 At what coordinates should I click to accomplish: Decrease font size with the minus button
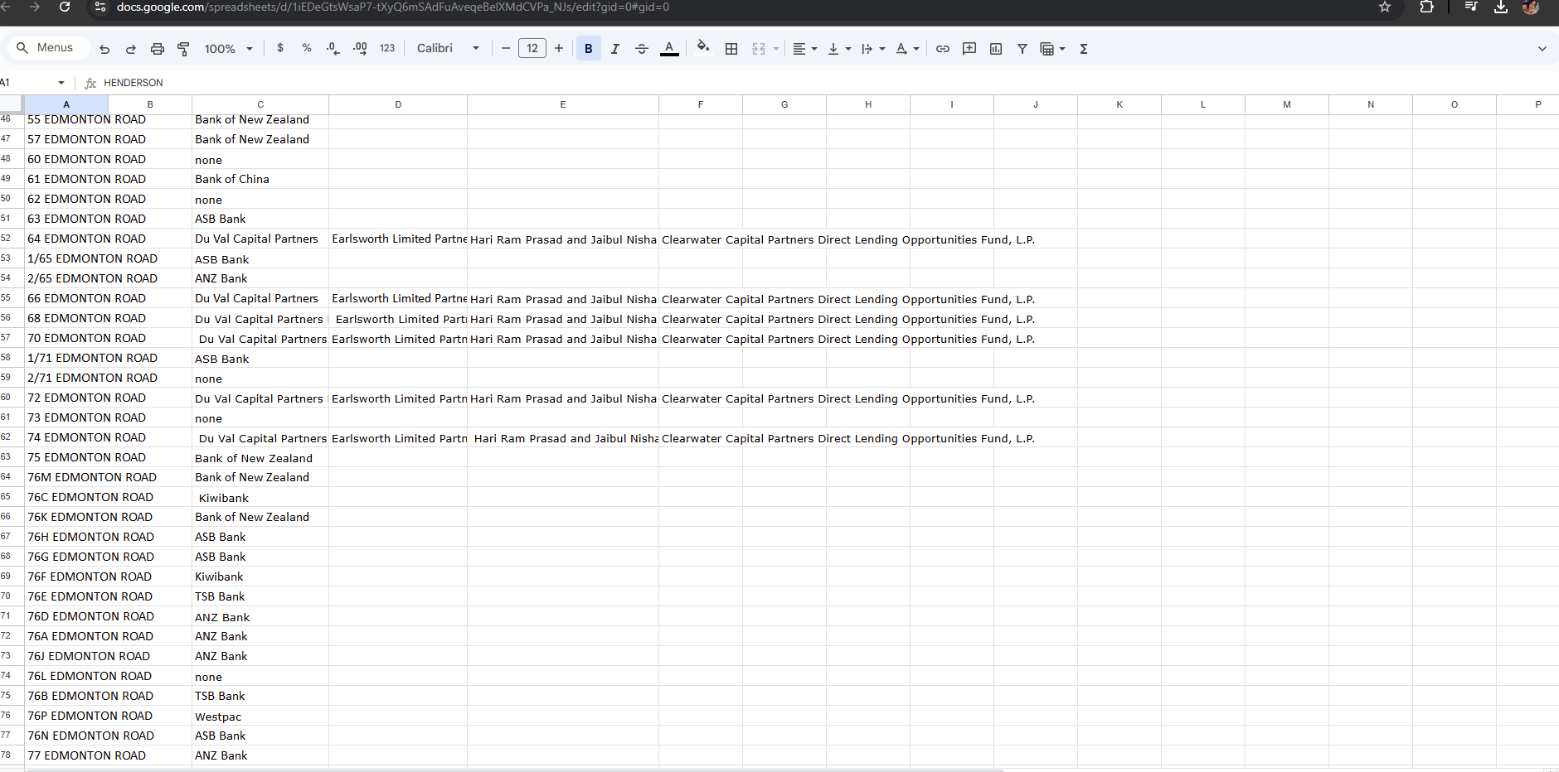506,48
